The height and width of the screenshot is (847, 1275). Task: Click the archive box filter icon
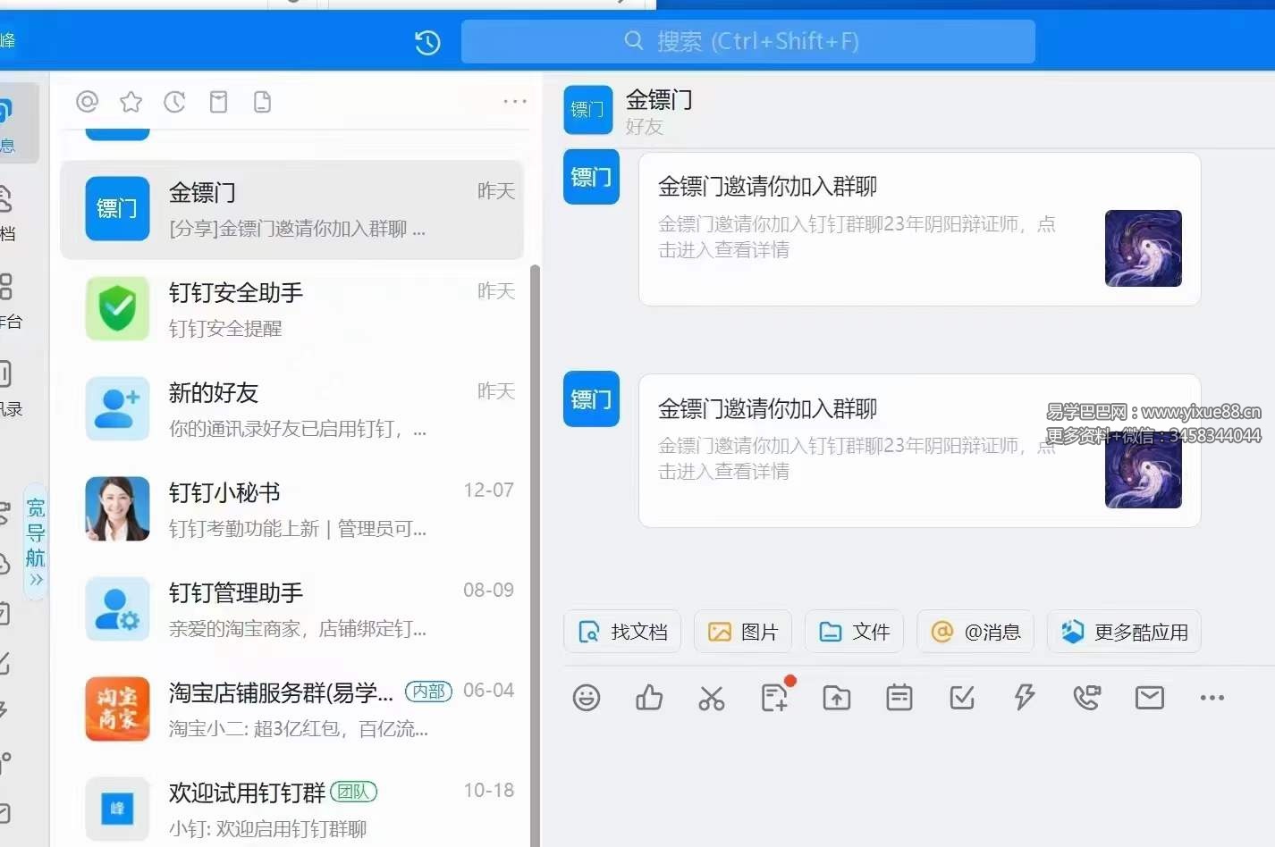click(218, 102)
